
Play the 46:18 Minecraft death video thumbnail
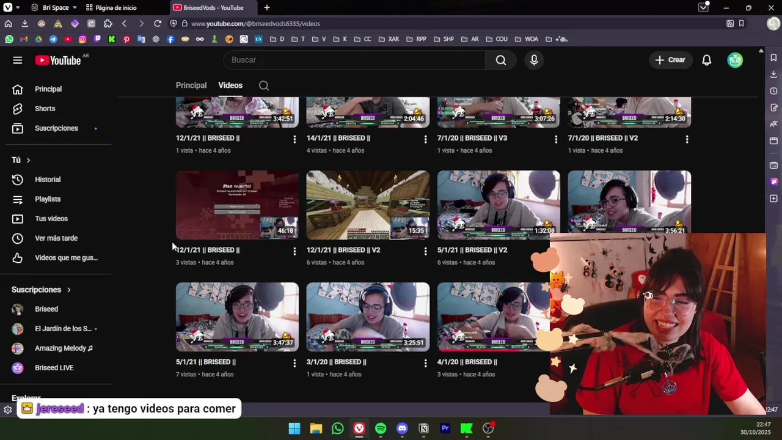pyautogui.click(x=237, y=205)
